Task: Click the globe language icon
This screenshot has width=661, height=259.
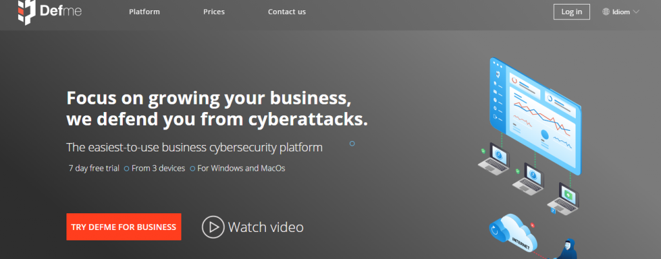Action: click(605, 12)
